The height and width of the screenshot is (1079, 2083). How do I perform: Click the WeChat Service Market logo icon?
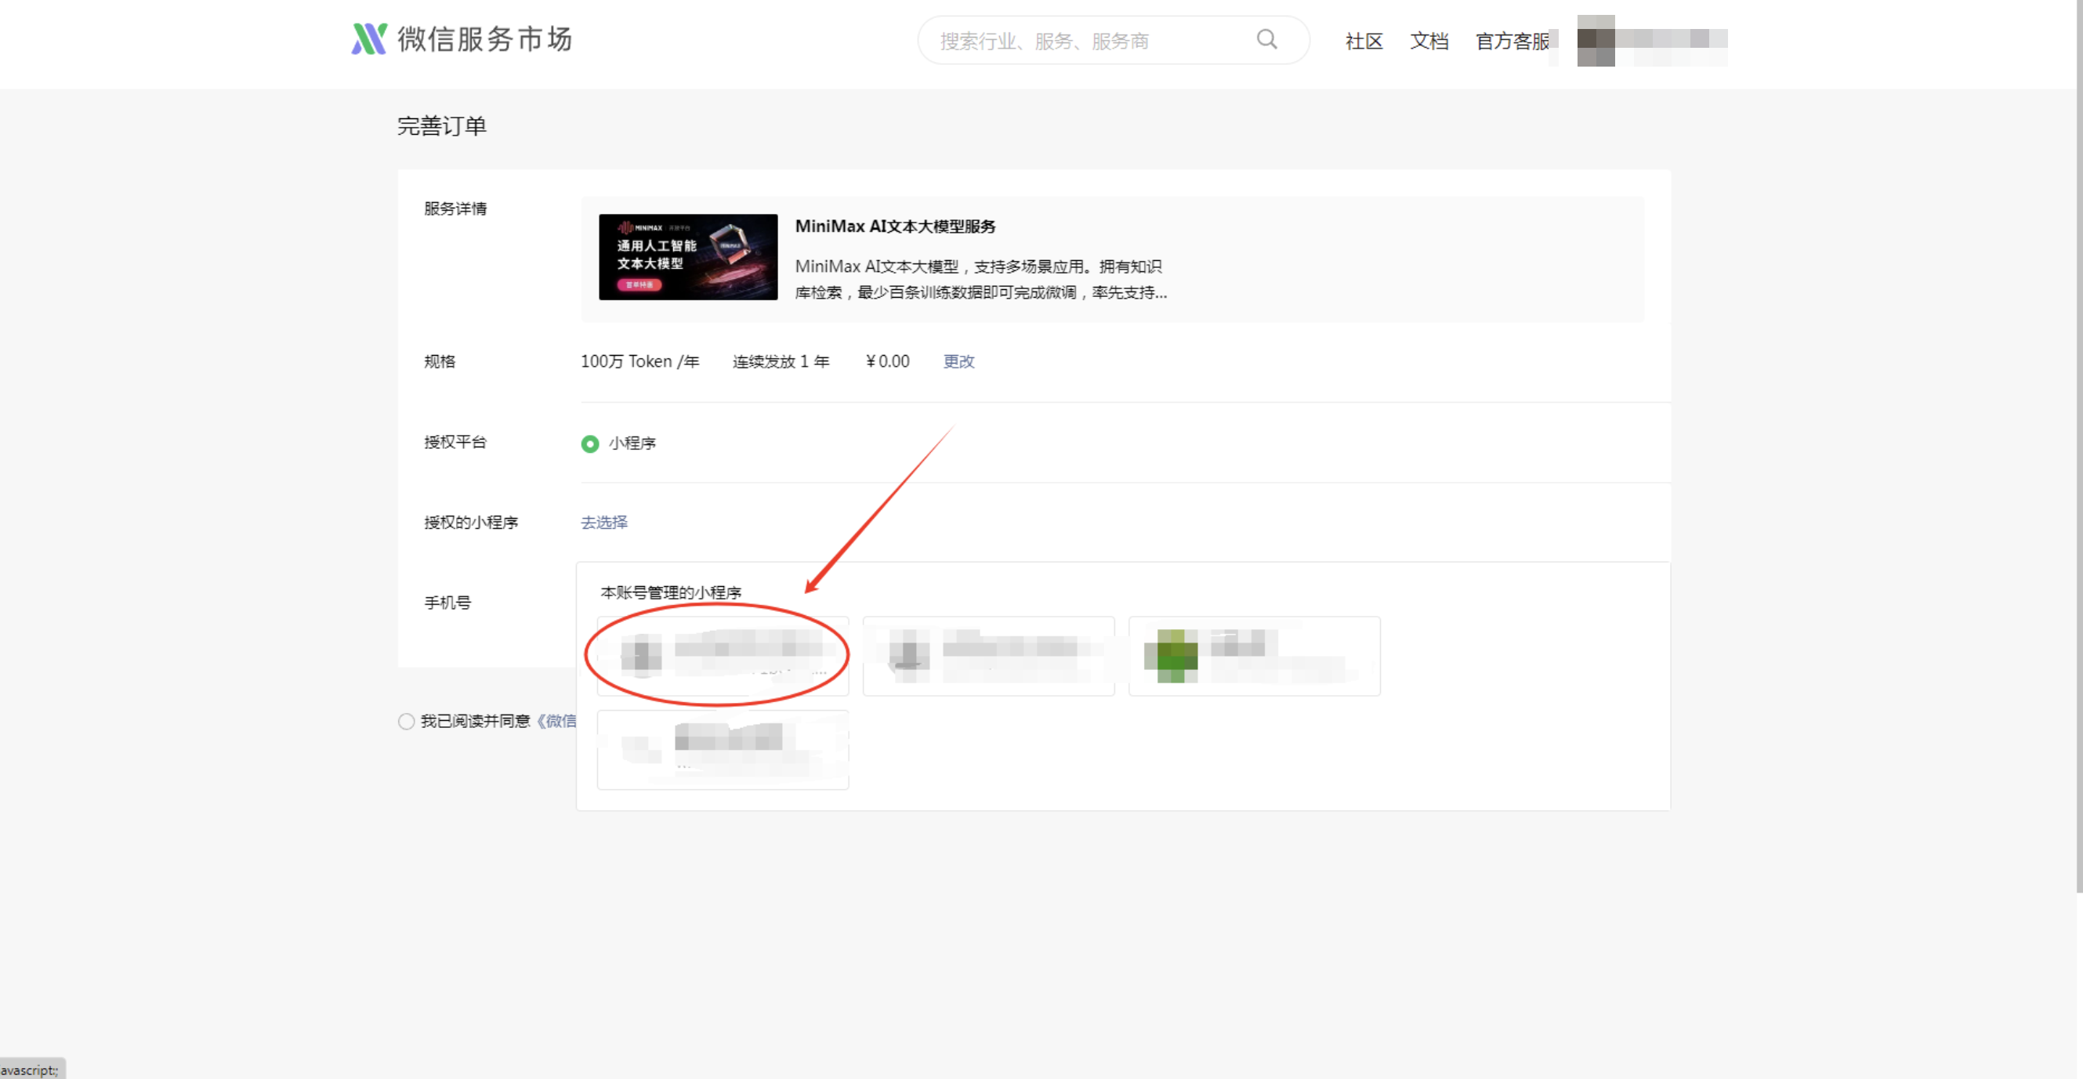(369, 39)
